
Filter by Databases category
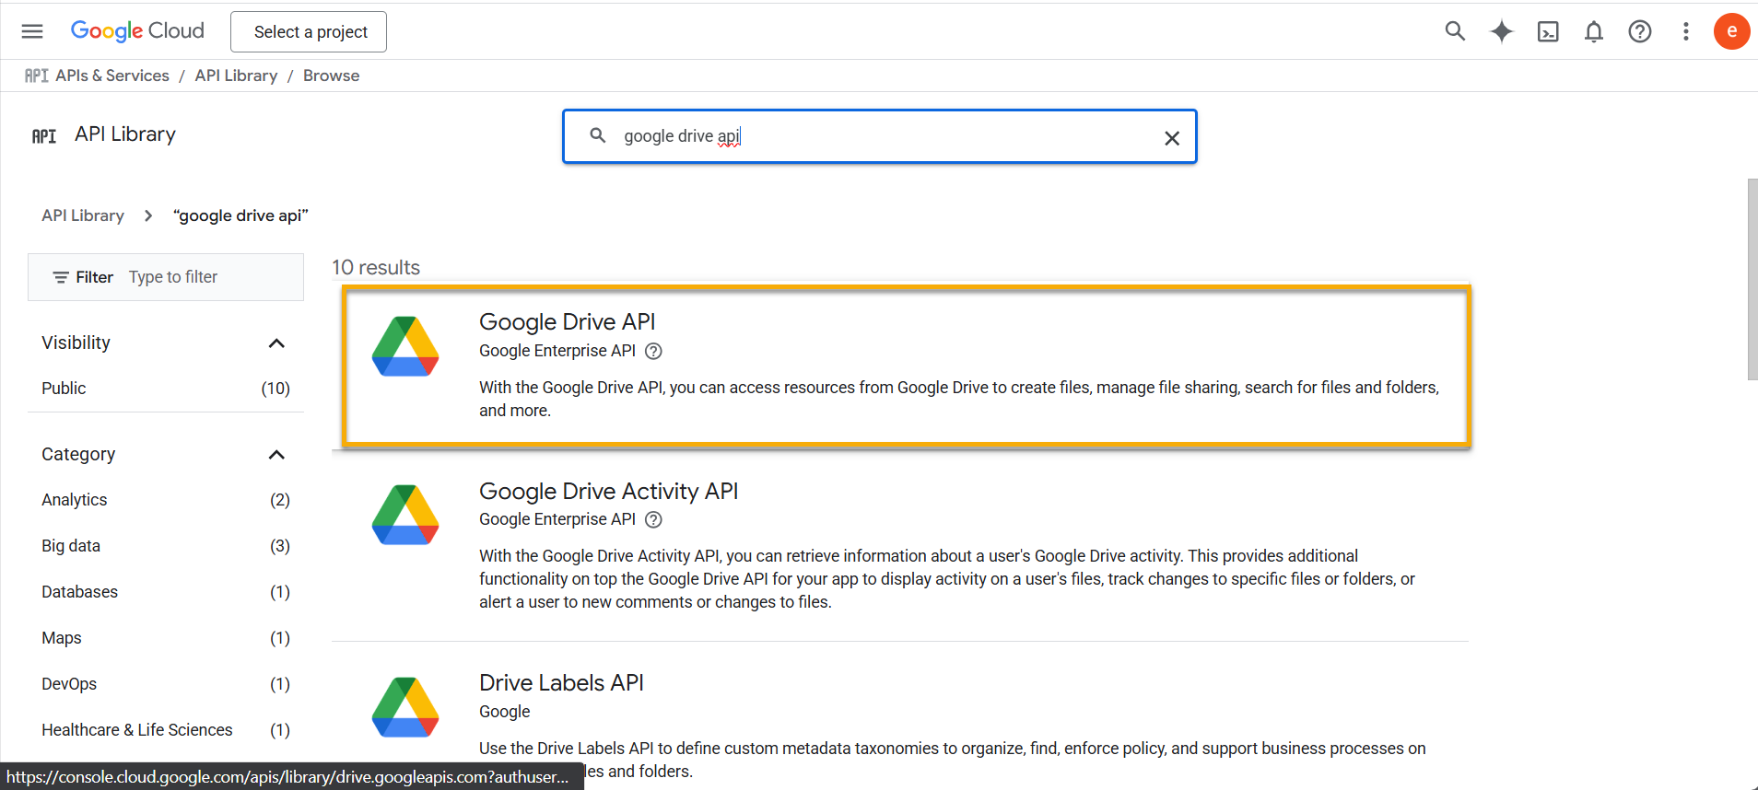click(x=166, y=592)
